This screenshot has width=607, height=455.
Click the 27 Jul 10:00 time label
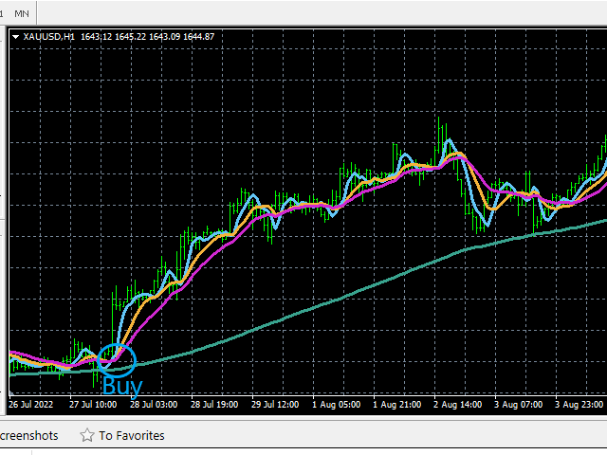point(93,405)
